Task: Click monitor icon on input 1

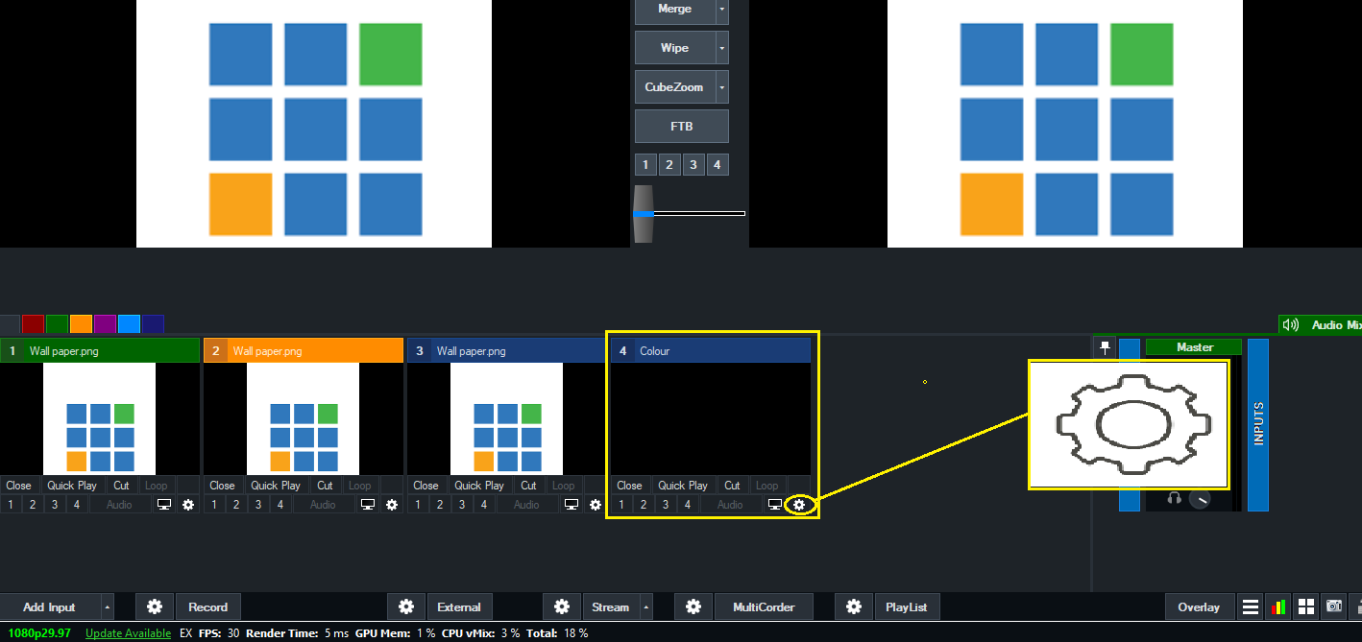Action: point(163,504)
